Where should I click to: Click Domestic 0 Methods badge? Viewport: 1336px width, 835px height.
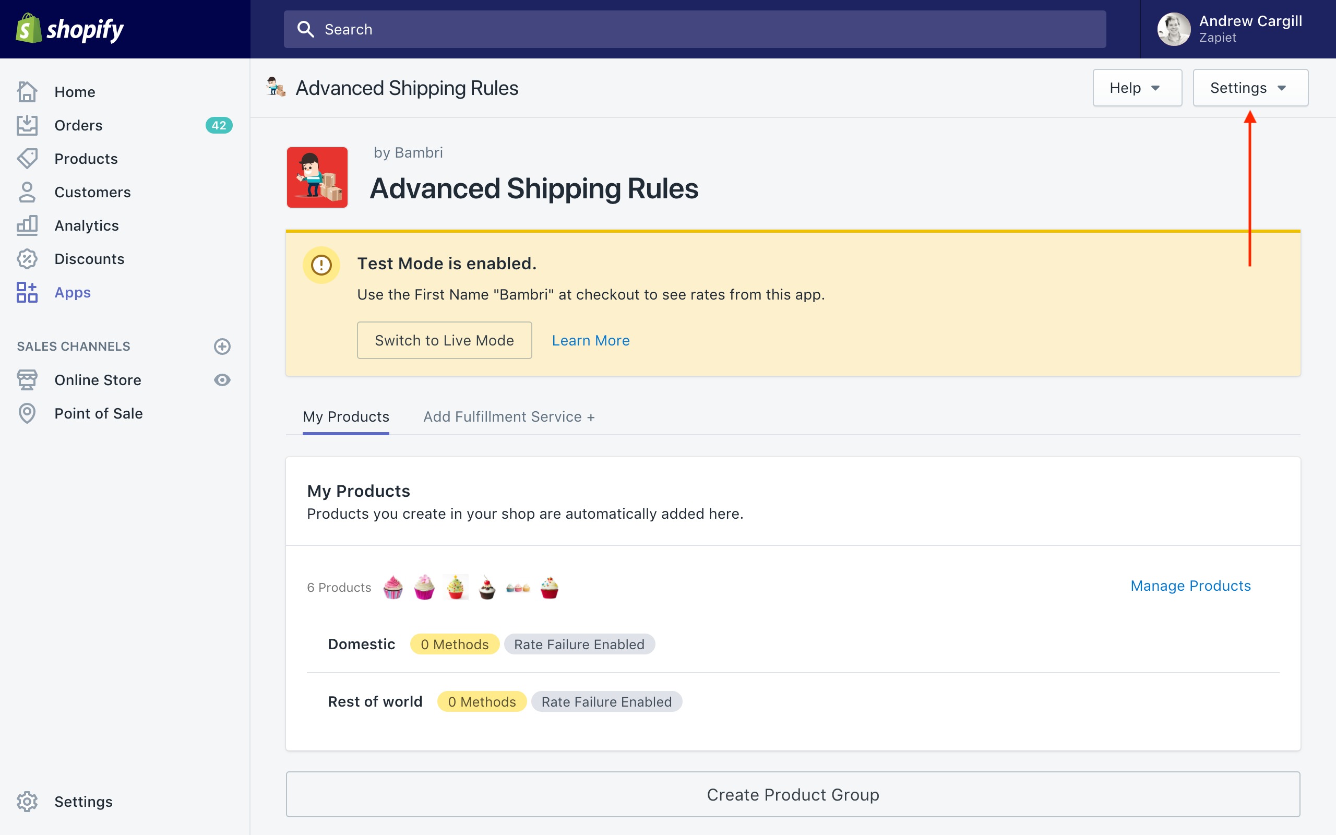pos(455,644)
